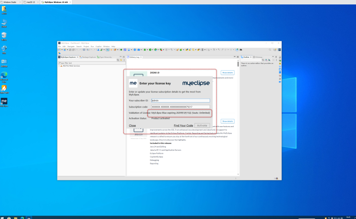356x219 pixels.
Task: Switch to the Type Hierarchy tab
Action: (105, 57)
